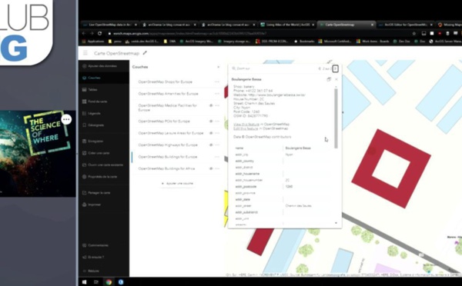This screenshot has width=462, height=286.
Task: Open the Windows Start menu
Action: (x=84, y=282)
